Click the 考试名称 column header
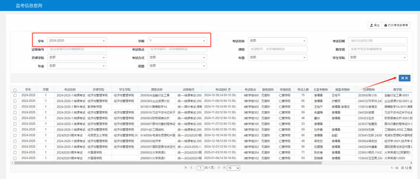This screenshot has height=179, width=420. click(70, 89)
